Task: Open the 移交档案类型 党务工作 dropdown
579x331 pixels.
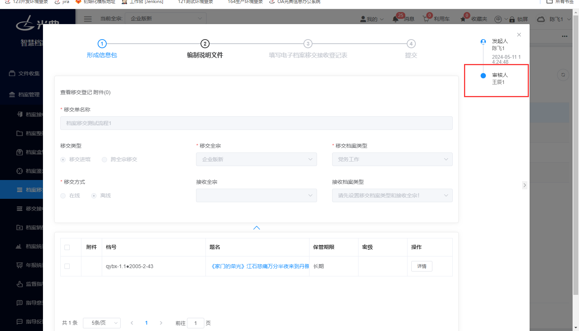Action: tap(392, 159)
